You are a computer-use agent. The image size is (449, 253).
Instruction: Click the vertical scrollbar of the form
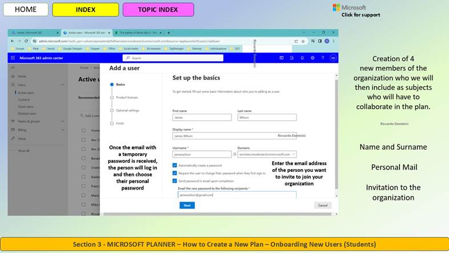coord(337,135)
